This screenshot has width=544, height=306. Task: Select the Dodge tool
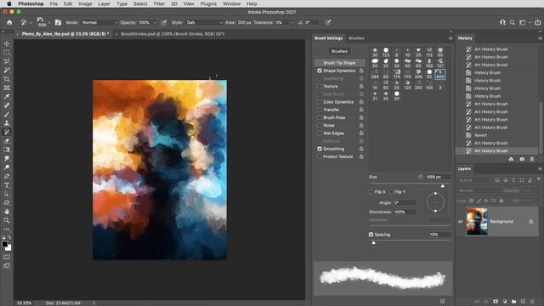coord(7,167)
